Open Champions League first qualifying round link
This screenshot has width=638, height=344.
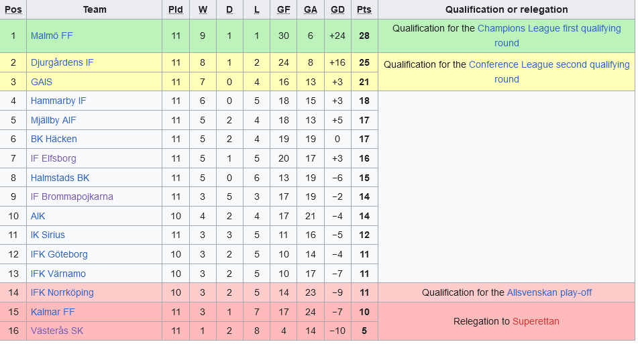point(549,29)
